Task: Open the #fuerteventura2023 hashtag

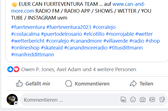Action: click(69, 27)
